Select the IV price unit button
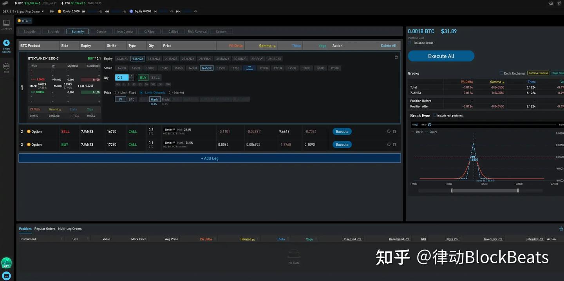The height and width of the screenshot is (281, 564). [x=120, y=100]
